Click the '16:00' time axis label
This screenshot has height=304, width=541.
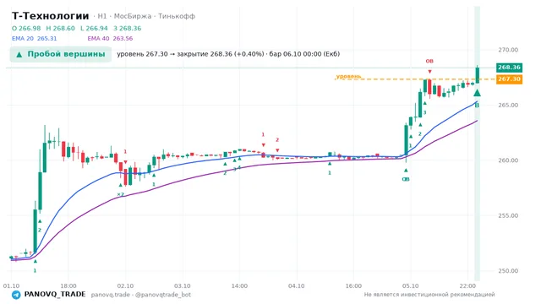tap(353, 285)
